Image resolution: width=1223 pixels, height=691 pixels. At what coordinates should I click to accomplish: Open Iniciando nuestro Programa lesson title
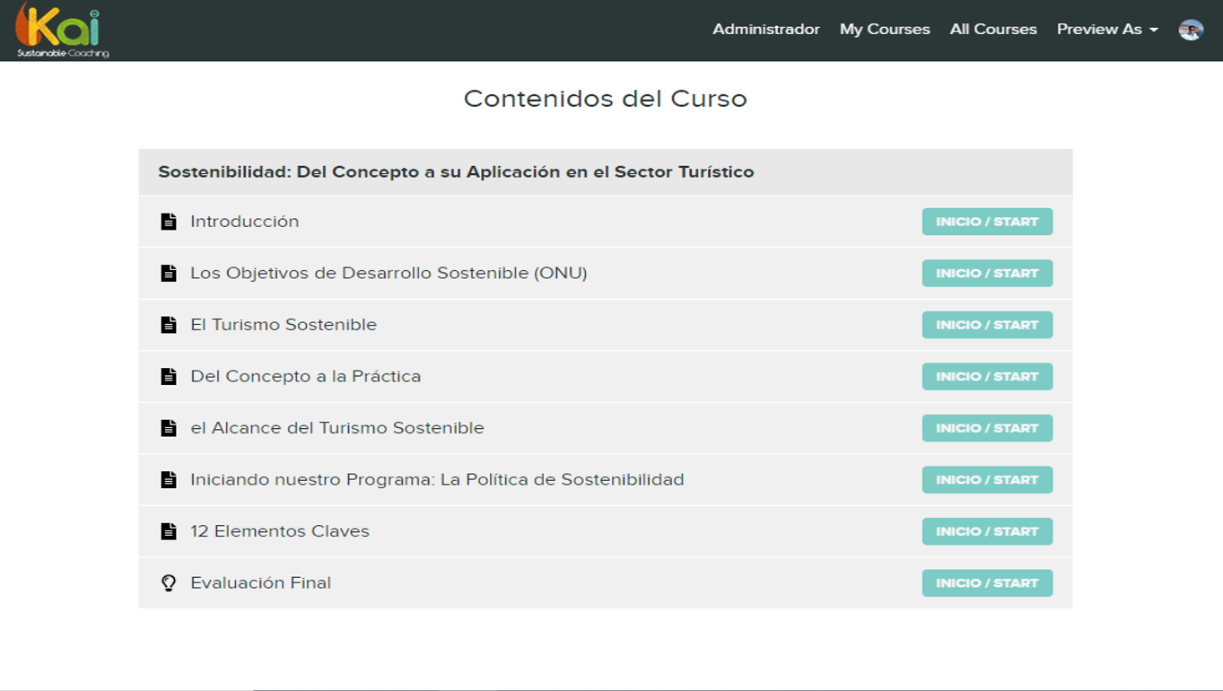tap(436, 480)
